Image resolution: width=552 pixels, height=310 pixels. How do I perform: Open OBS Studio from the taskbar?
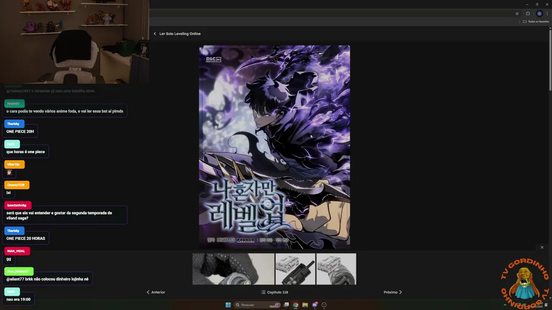point(324,305)
